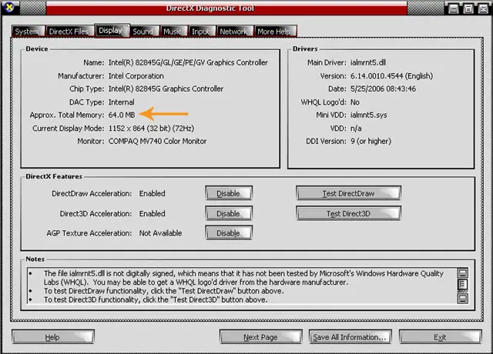The image size is (493, 354).
Task: Exit the diagnostic tool
Action: click(440, 337)
